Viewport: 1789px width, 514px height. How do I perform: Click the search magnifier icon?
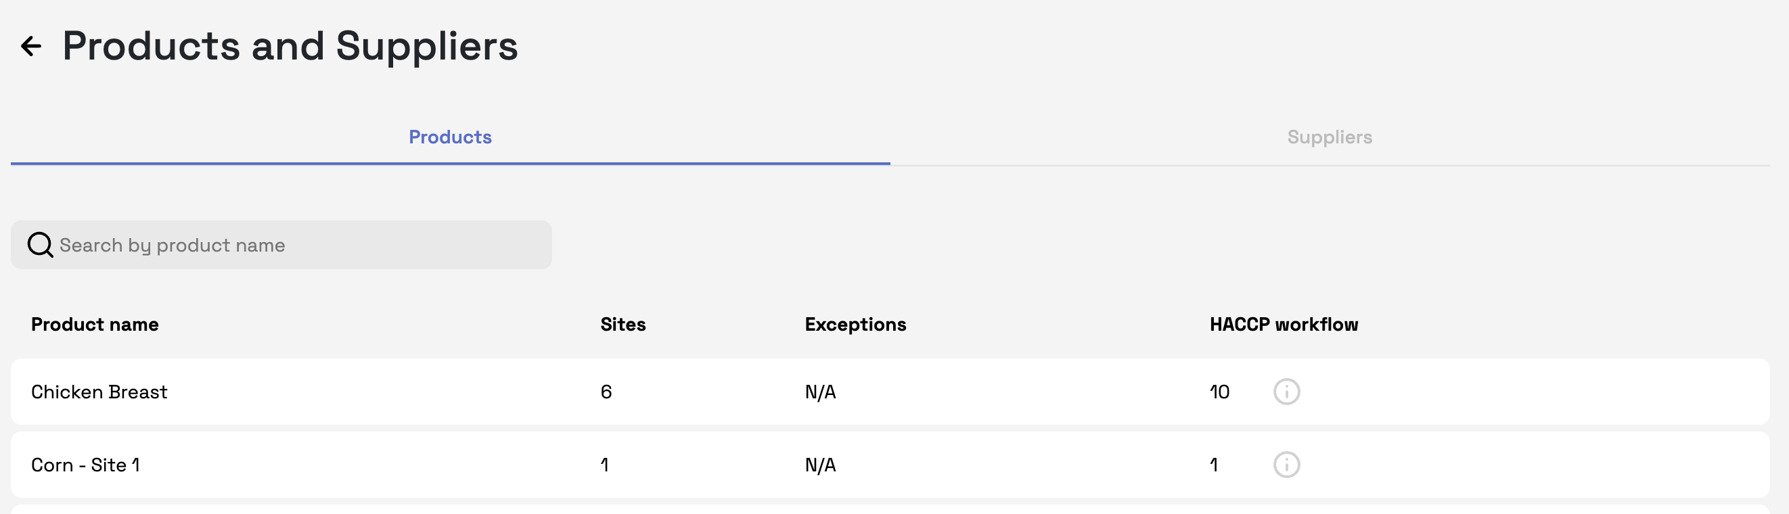(x=41, y=246)
